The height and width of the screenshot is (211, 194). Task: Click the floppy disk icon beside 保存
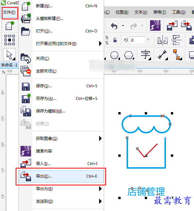click(26, 87)
